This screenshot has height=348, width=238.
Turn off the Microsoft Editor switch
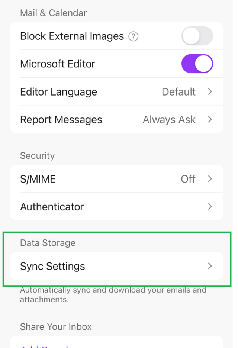pyautogui.click(x=197, y=64)
